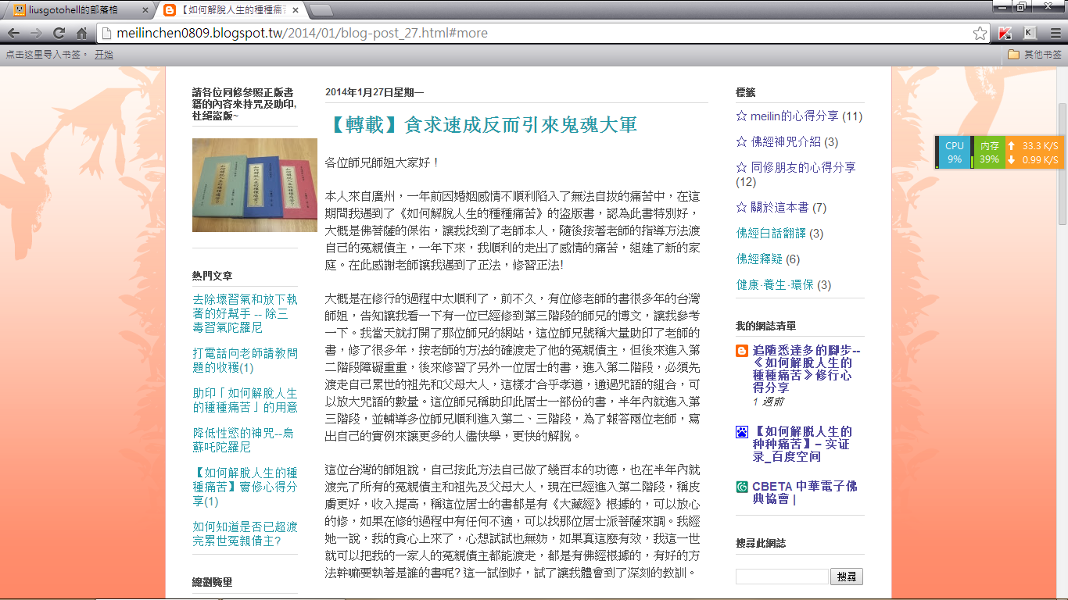The height and width of the screenshot is (600, 1068).
Task: Close the liusgotohell的部落格 tab
Action: pos(145,10)
